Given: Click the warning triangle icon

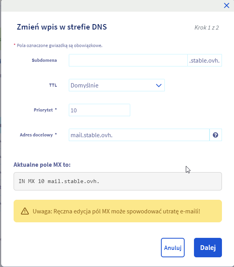Looking at the screenshot, I should tap(25, 211).
